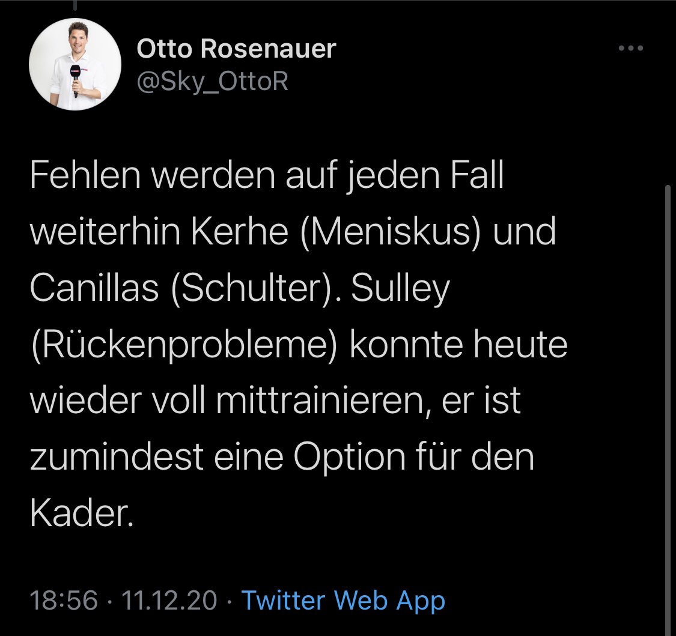Click the name Sulley in the tweet

point(401,289)
